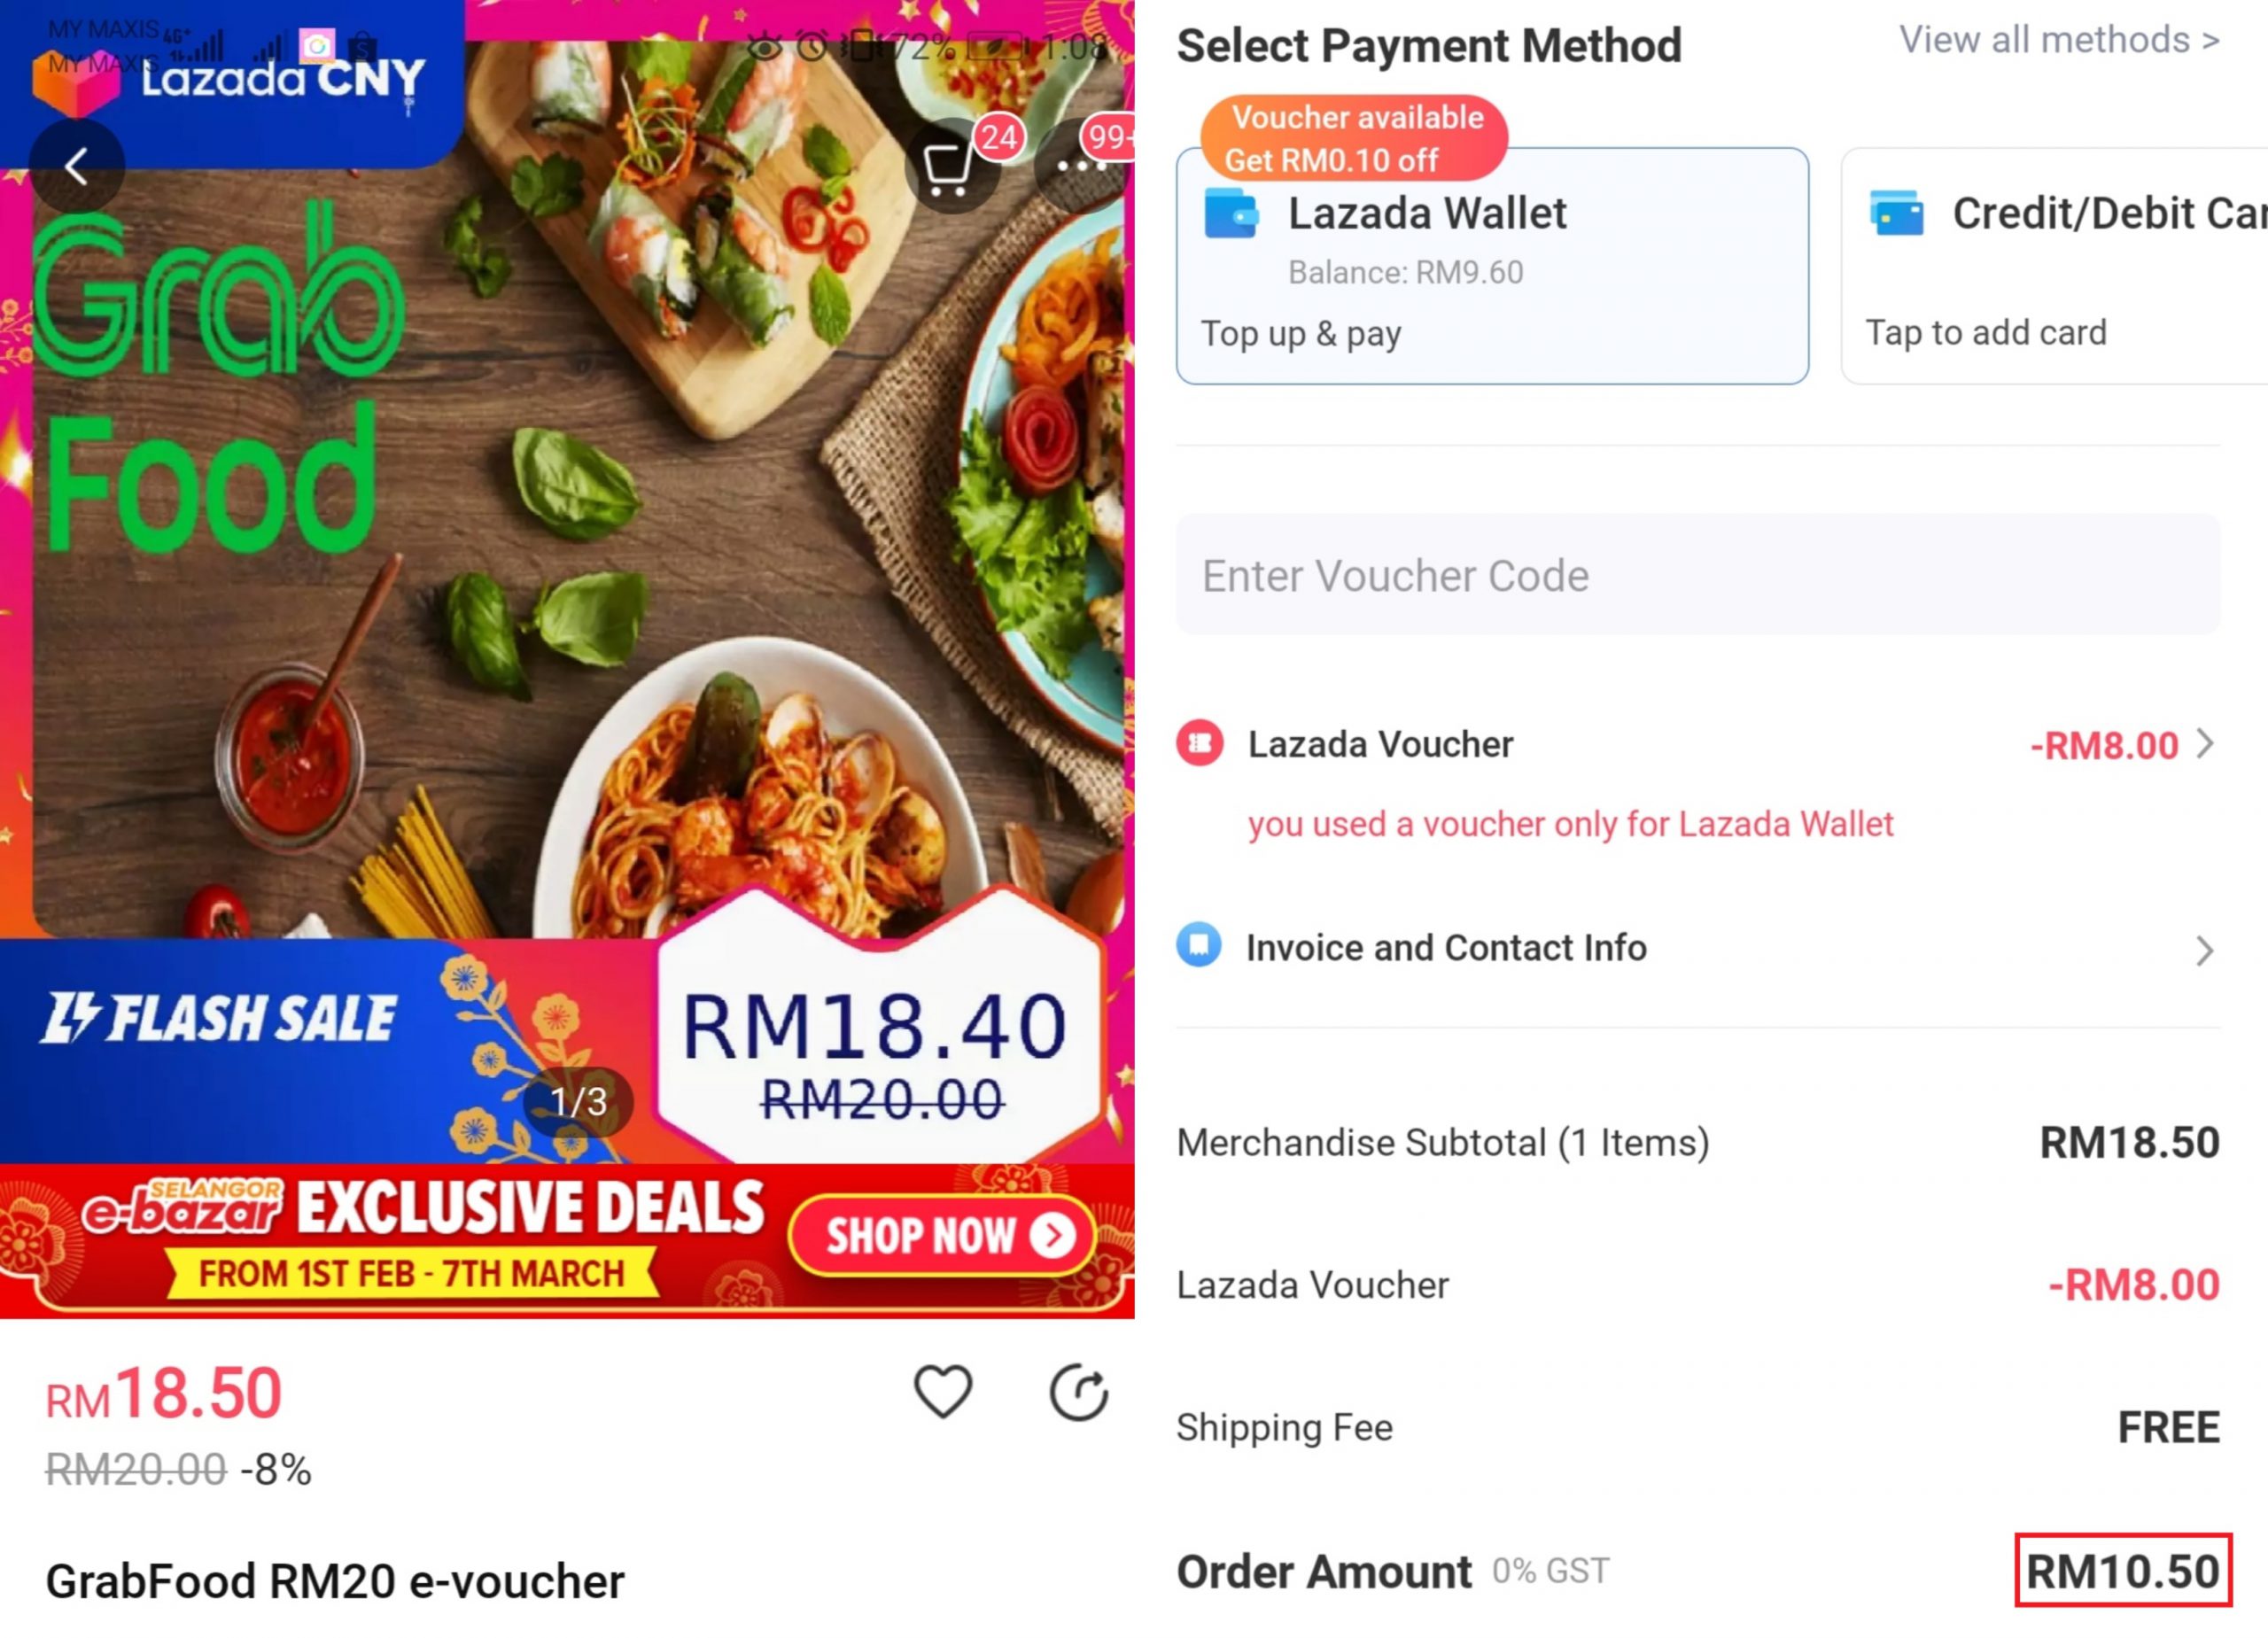2268x1638 pixels.
Task: Tap SHOP NOW on e-bazar banner
Action: 942,1235
